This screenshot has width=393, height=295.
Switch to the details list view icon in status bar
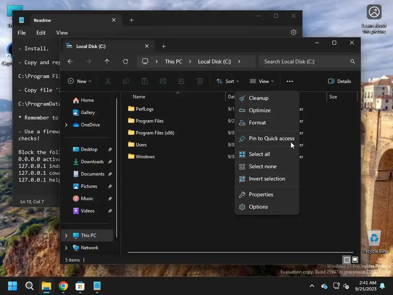pyautogui.click(x=347, y=260)
